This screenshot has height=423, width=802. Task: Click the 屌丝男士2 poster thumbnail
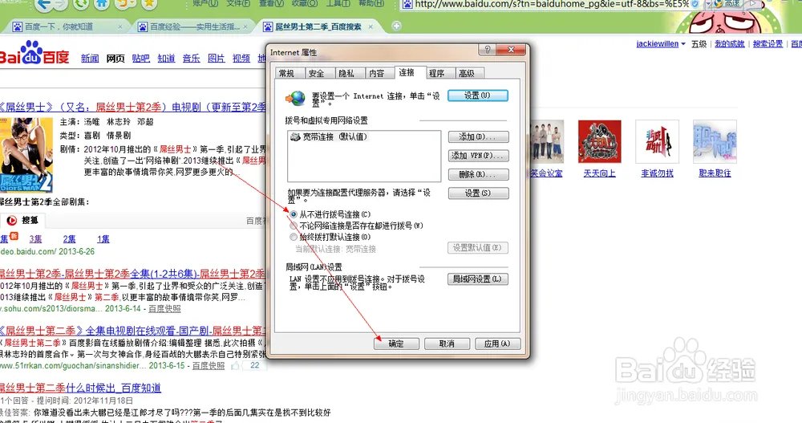(x=26, y=155)
